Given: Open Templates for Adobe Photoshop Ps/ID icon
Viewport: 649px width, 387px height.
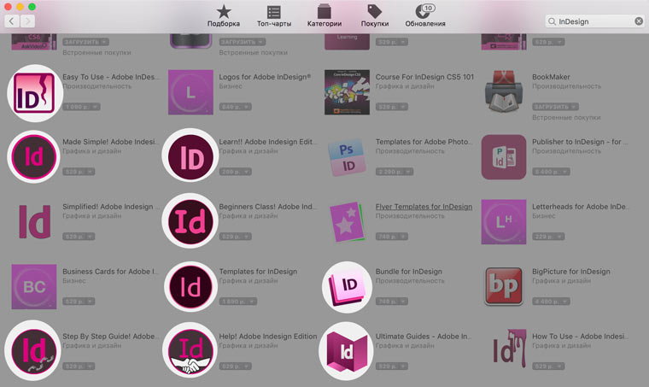Looking at the screenshot, I should click(x=347, y=157).
